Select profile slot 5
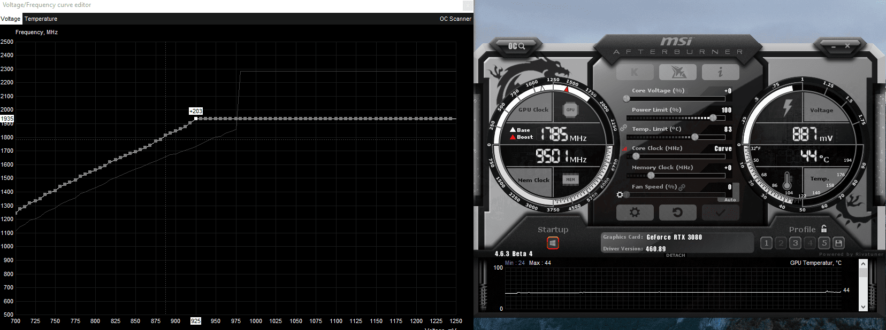The image size is (886, 330). click(x=824, y=243)
